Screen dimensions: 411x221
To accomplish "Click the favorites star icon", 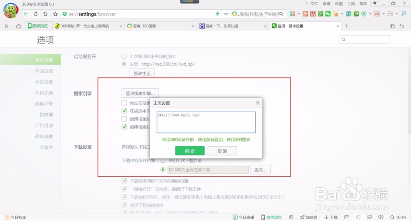I will 55,14.
